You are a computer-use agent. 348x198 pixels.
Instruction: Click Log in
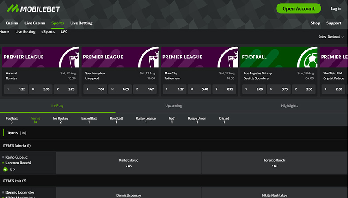[x=336, y=8]
